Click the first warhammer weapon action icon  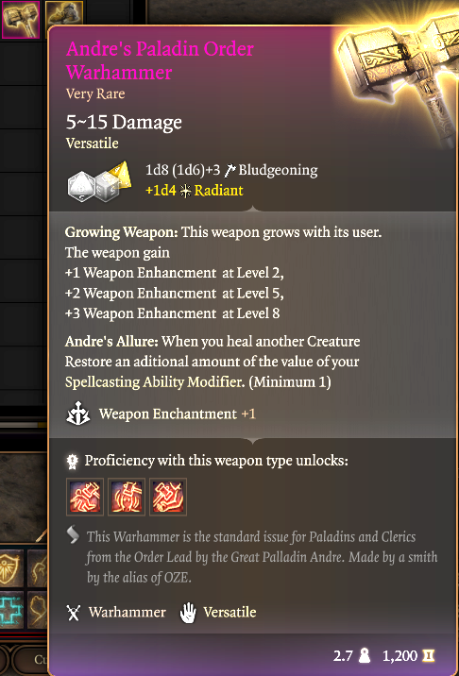click(x=85, y=497)
